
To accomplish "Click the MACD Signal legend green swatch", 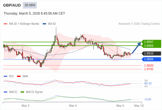I will pyautogui.click(x=22, y=92).
